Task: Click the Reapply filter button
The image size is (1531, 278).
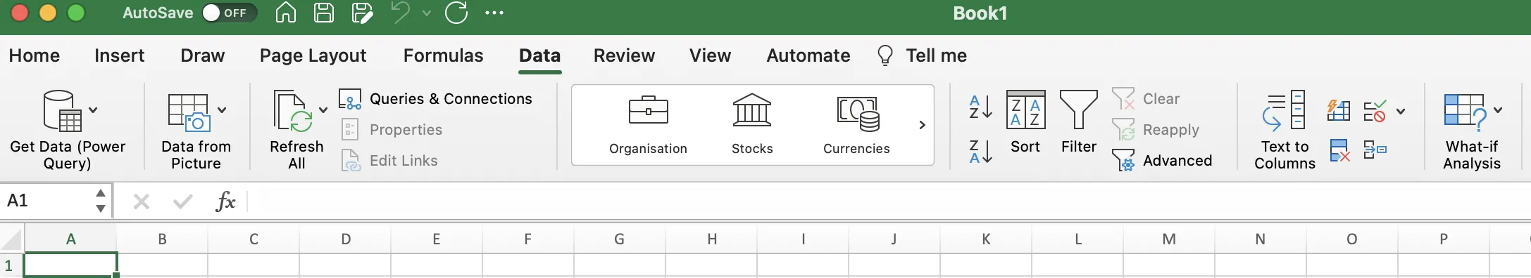Action: pos(1155,130)
